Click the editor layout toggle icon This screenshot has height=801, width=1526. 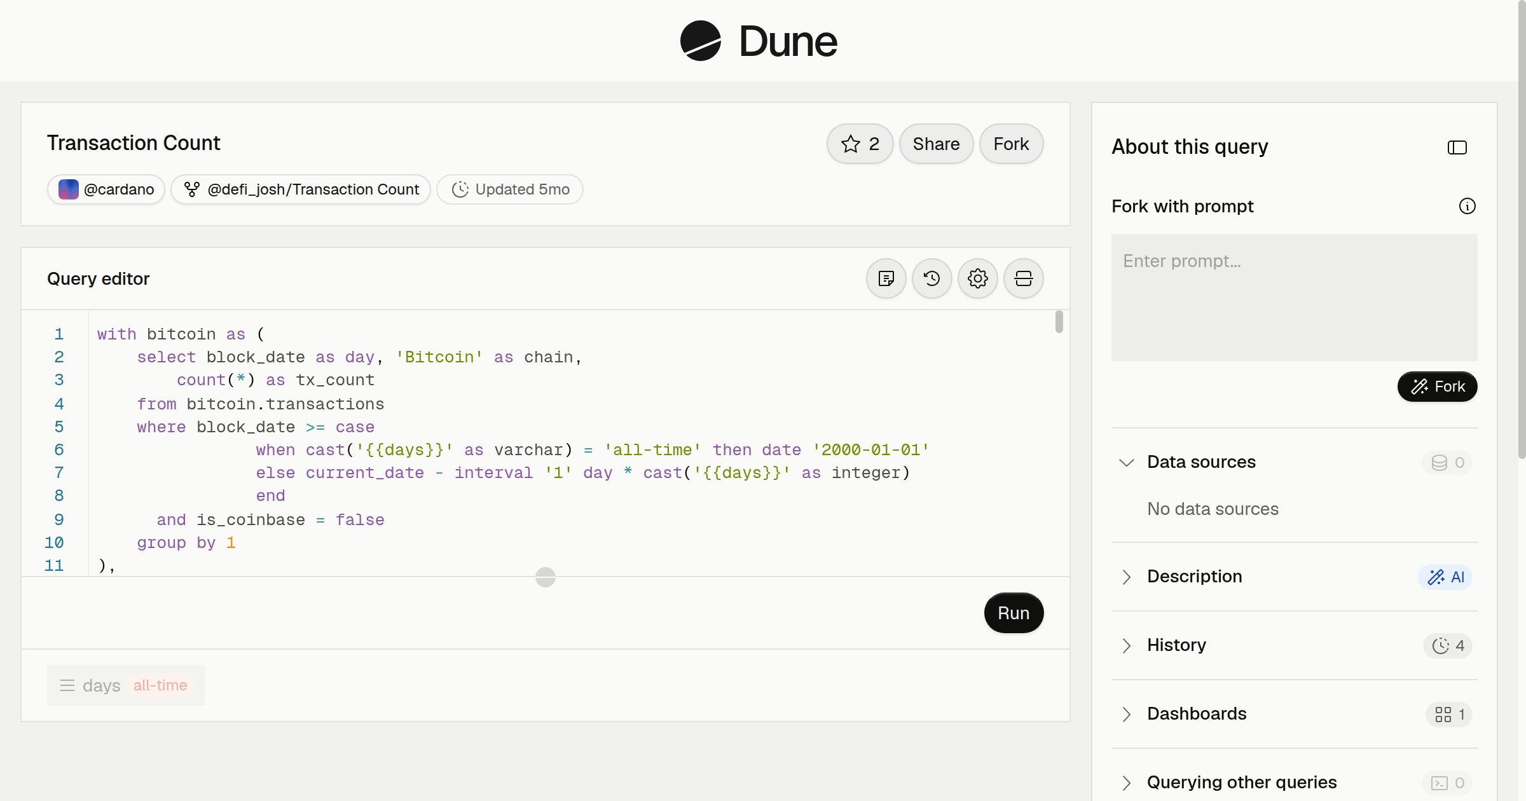pyautogui.click(x=1024, y=278)
